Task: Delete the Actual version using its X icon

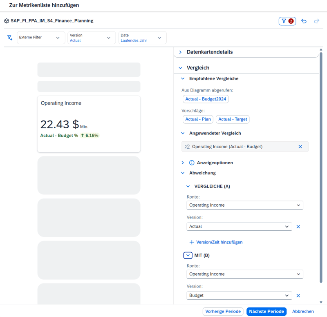Action: point(298,226)
